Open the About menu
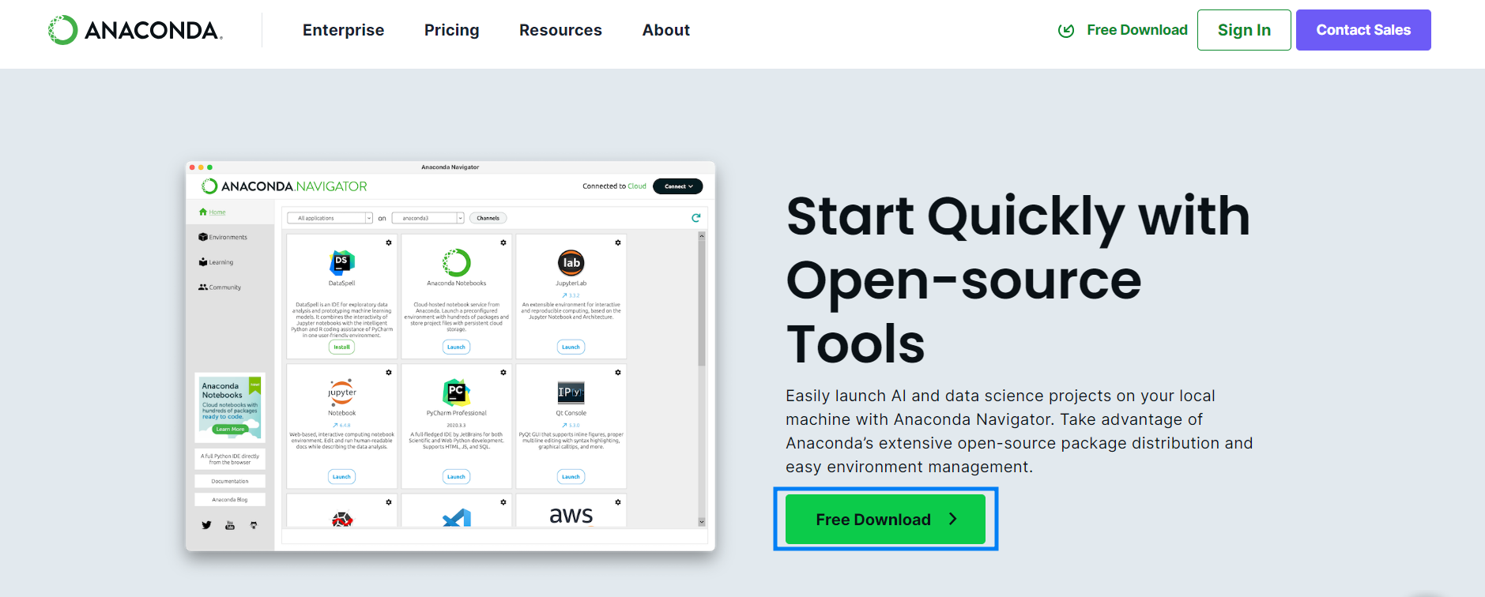This screenshot has height=597, width=1485. click(666, 30)
